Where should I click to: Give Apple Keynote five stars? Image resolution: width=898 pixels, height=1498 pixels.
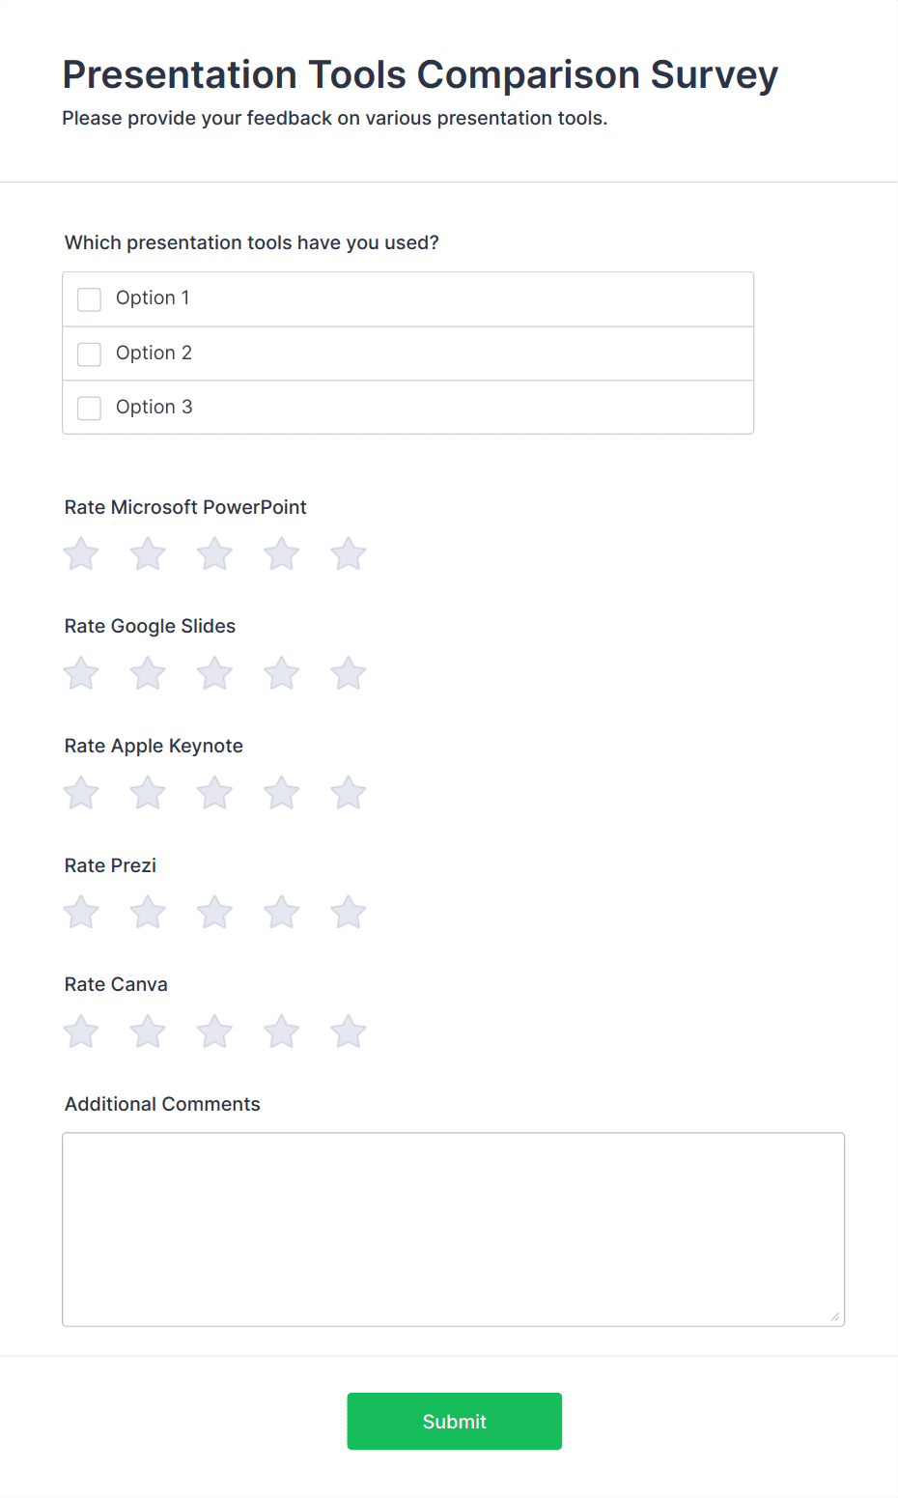point(348,794)
